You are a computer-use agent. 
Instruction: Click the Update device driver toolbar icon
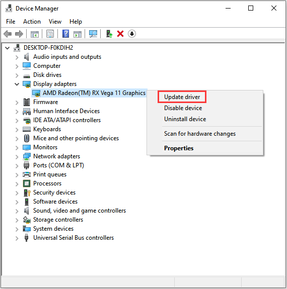[x=109, y=34]
